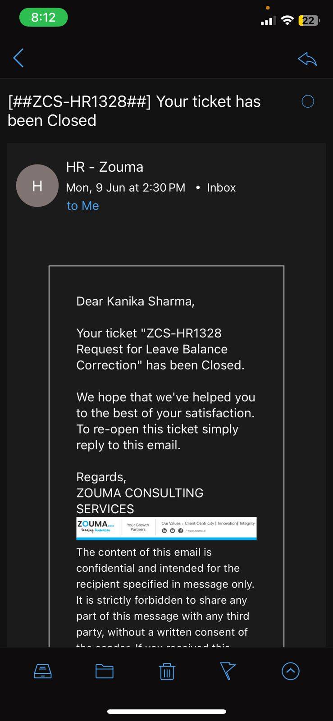Tap the HR - Zouma sender name
The image size is (333, 721).
(105, 167)
